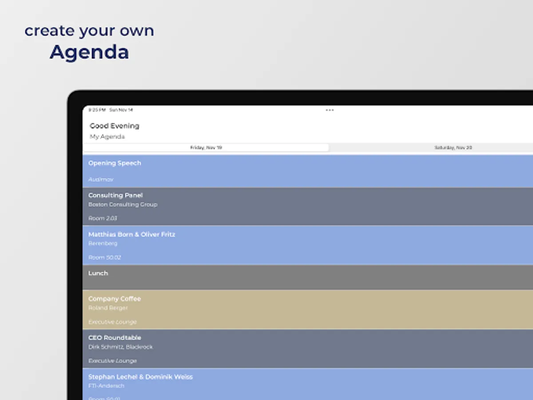533x400 pixels.
Task: Open the Company Coffee session
Action: point(308,310)
